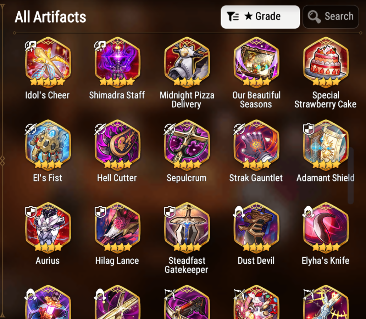Screen dimensions: 366x319
Task: Click the Search artifacts field
Action: coord(331,17)
